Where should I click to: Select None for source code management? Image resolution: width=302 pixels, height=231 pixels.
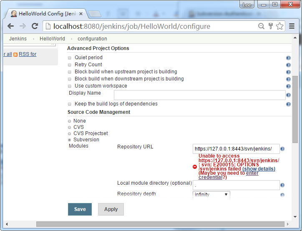tap(70, 121)
